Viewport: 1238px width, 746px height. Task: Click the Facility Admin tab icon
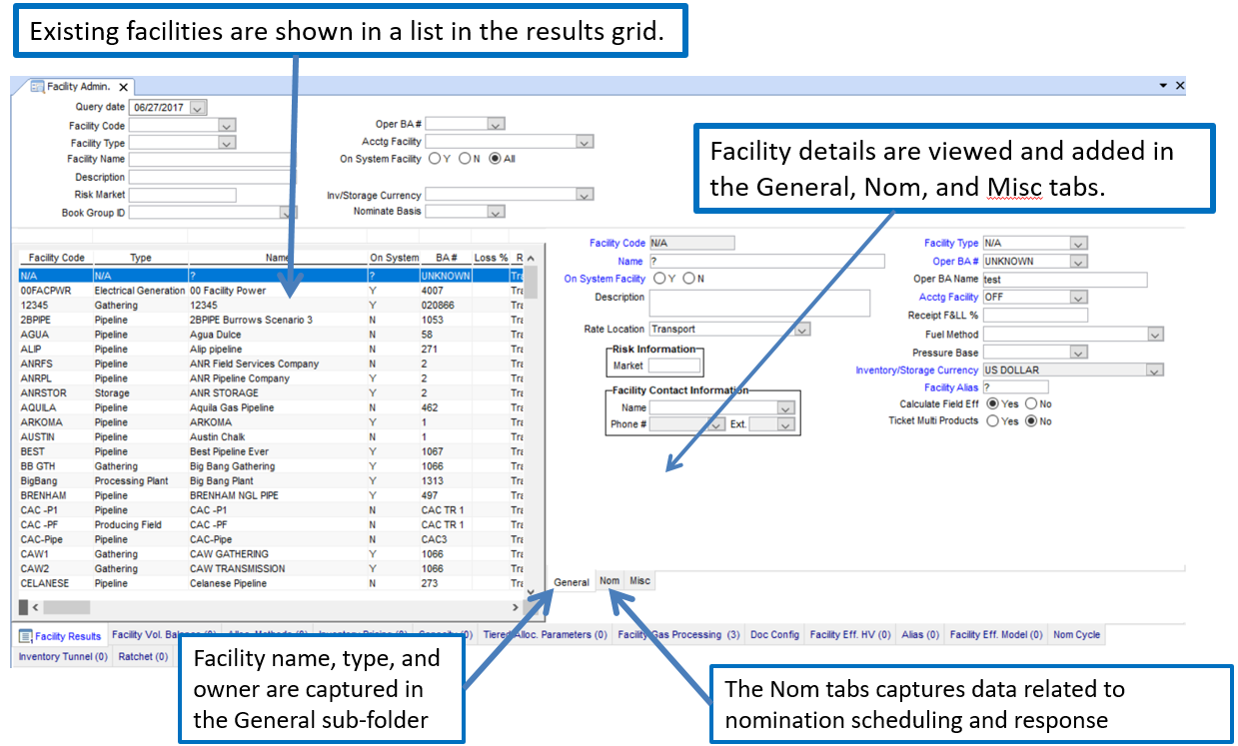tap(37, 87)
